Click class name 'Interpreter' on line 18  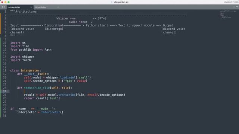pyautogui.click(x=30, y=70)
